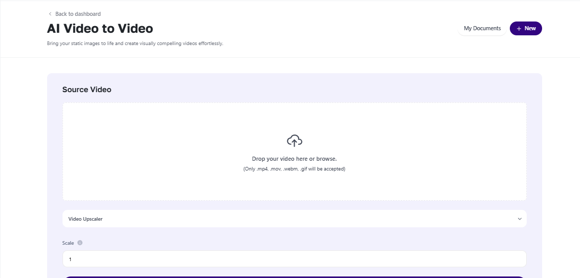Click the video drop zone to browse
Screen dimensions: 580x278
point(295,152)
